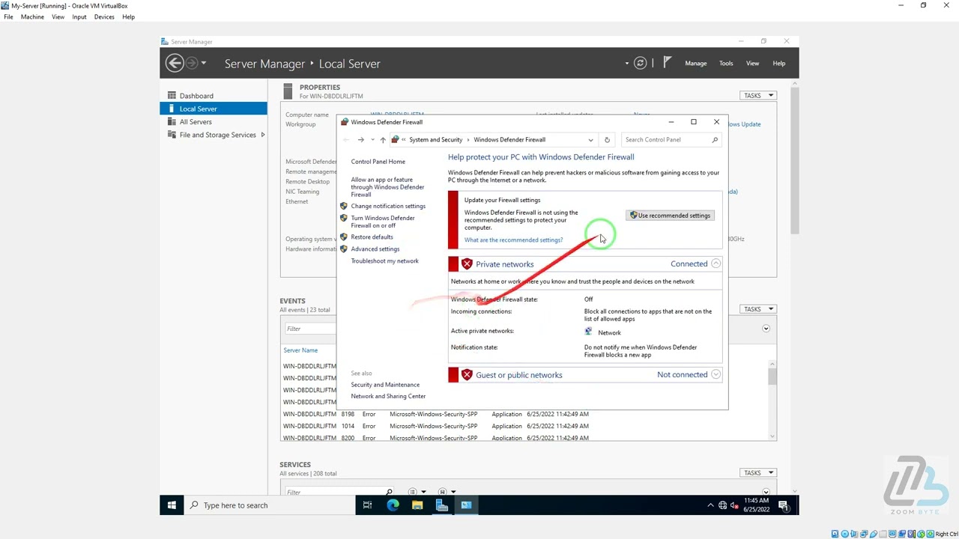Expand the Events filter options chevron

point(766,329)
